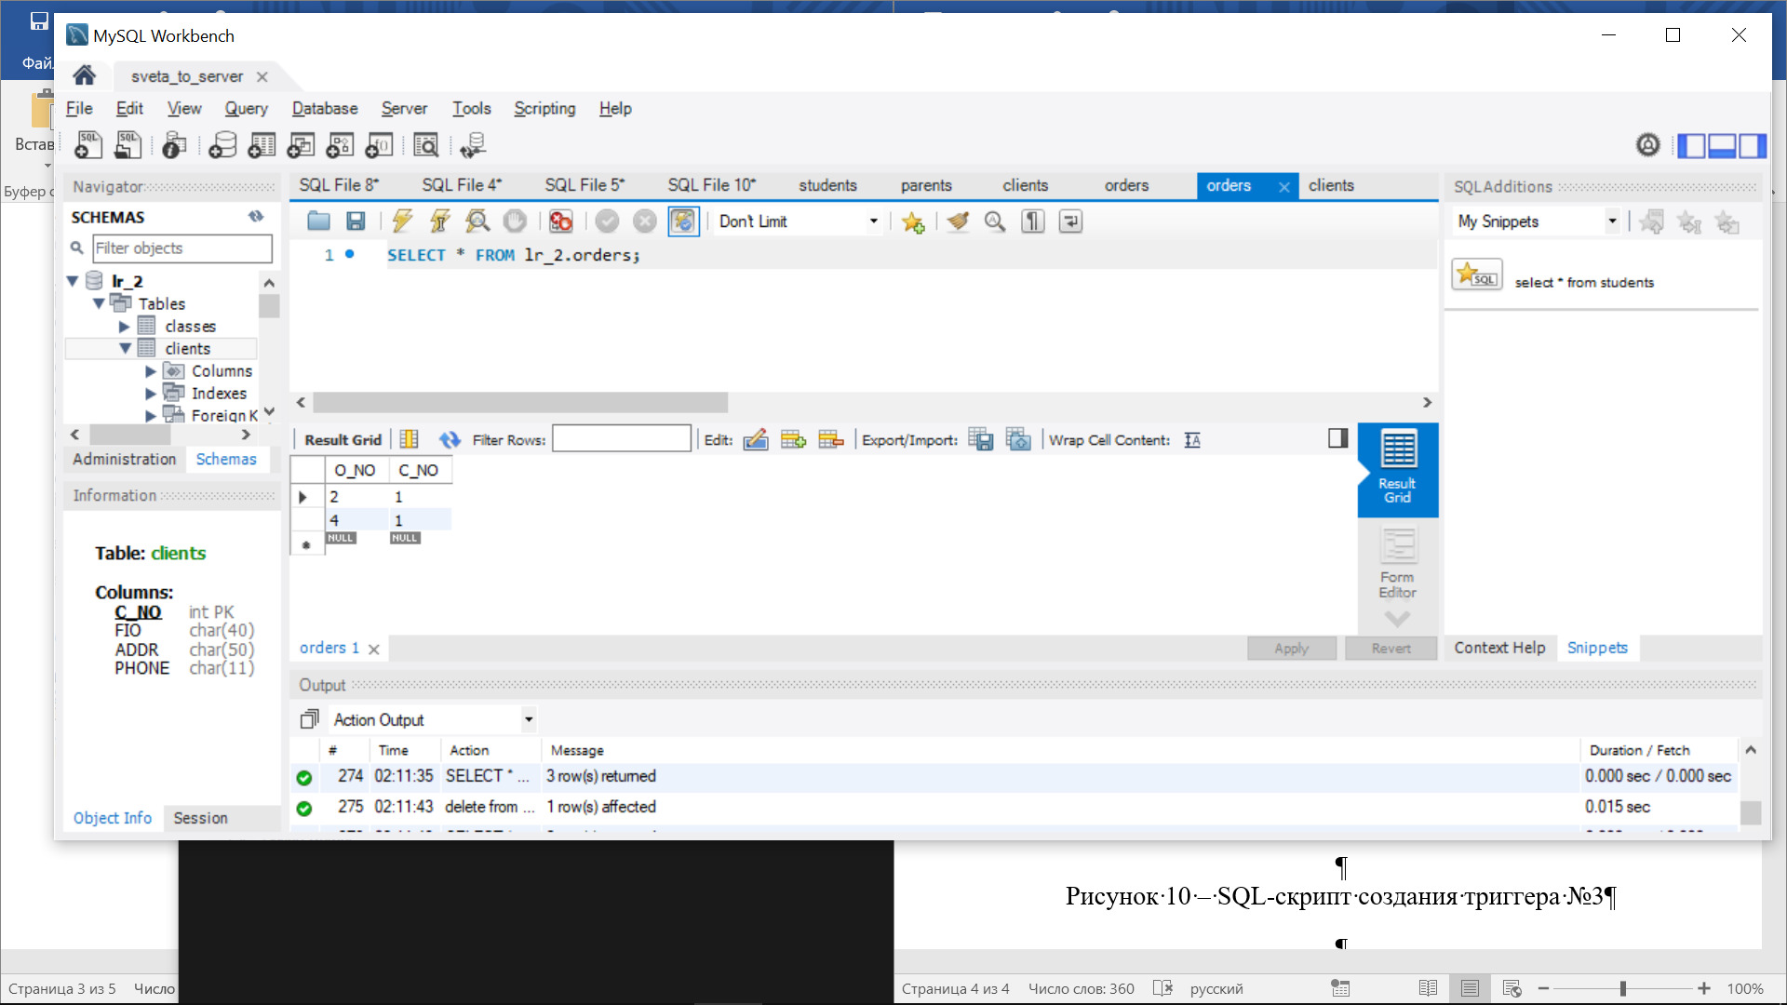Switch to the Session tab
The width and height of the screenshot is (1787, 1005).
[200, 818]
